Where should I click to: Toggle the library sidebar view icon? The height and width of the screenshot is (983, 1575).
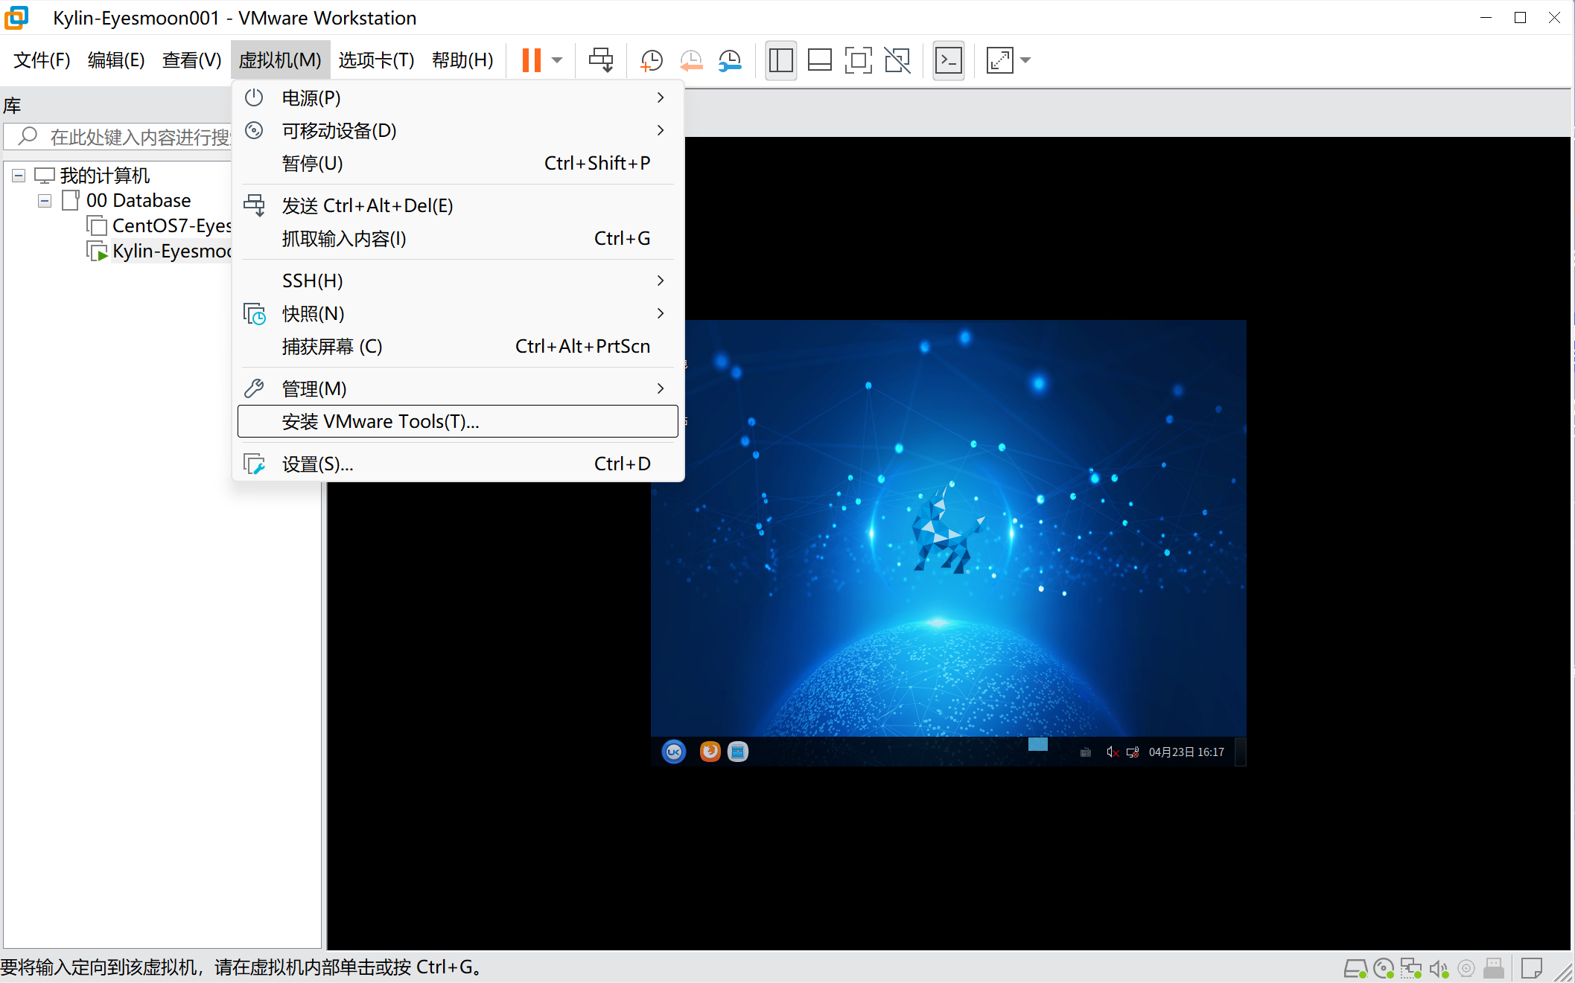tap(780, 60)
